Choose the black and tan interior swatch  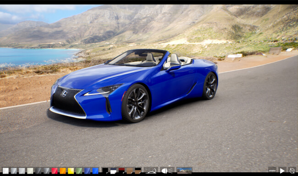pos(138,170)
